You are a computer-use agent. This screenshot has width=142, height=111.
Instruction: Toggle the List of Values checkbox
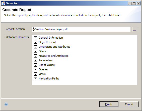point(35,65)
